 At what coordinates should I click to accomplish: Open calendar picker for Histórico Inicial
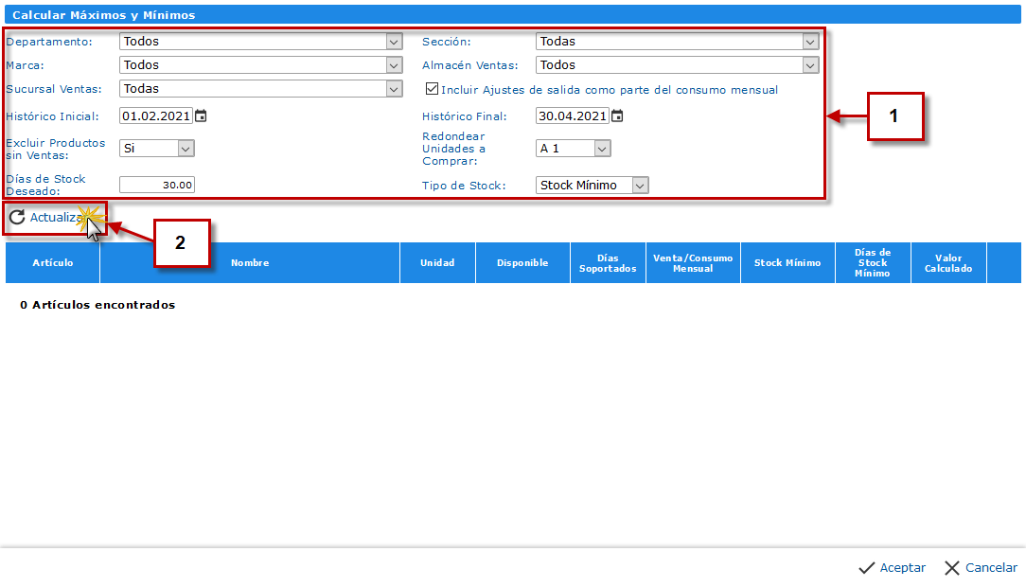point(201,116)
